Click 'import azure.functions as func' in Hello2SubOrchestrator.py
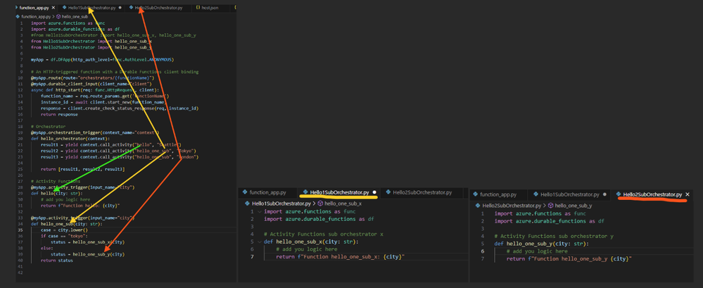Viewport: 703px width, 288px height. pos(540,213)
